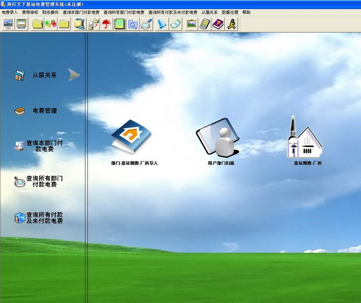Open the 财务操作 menu
The height and width of the screenshot is (303, 361).
pyautogui.click(x=50, y=13)
